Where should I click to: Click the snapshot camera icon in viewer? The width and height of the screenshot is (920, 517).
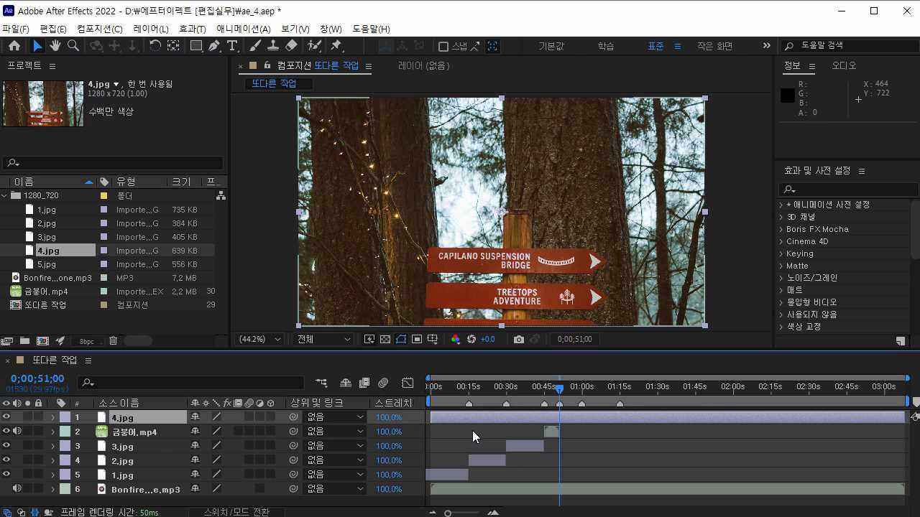[519, 340]
